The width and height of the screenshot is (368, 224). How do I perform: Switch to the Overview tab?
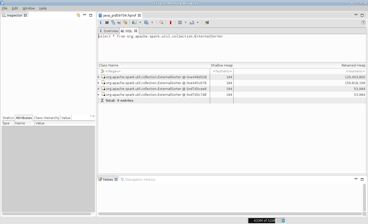coord(109,31)
